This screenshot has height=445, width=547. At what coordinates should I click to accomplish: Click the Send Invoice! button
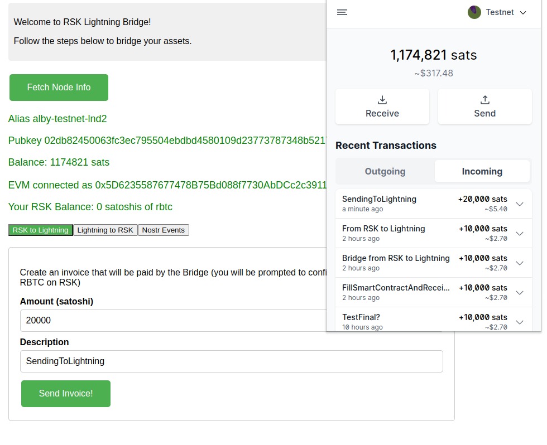pyautogui.click(x=66, y=394)
